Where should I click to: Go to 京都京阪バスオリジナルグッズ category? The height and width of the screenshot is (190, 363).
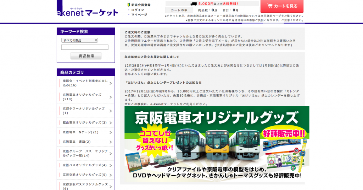84,185
